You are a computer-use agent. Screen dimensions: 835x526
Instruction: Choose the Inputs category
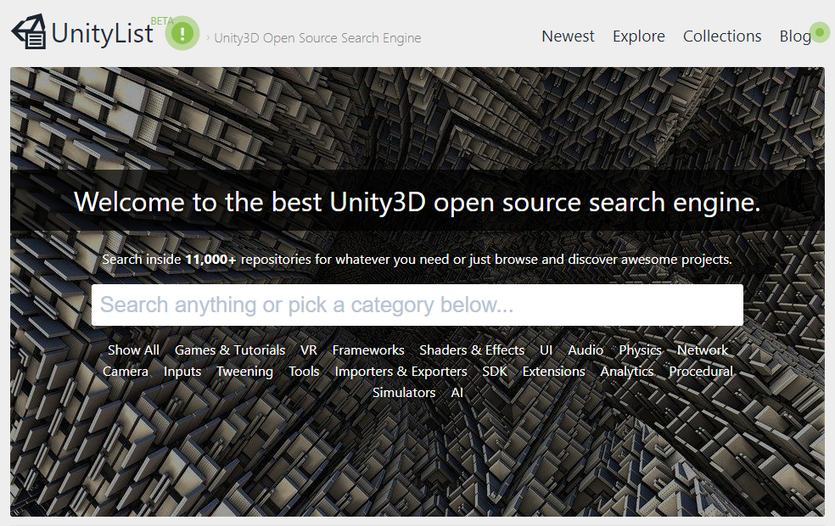182,372
